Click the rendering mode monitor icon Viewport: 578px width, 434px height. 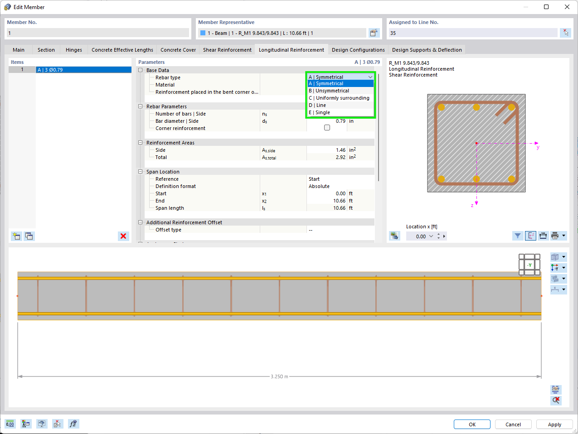pos(42,424)
